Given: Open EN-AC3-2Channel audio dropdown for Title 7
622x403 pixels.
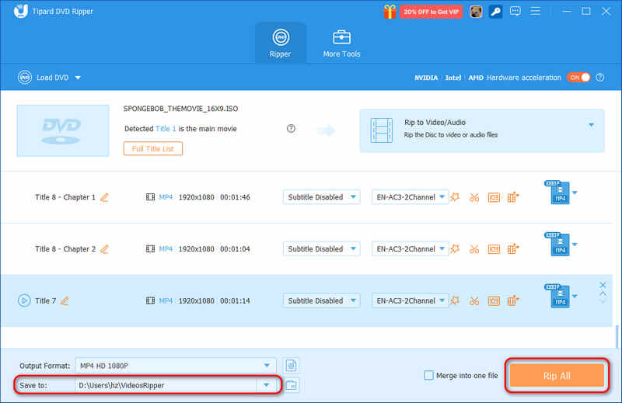Looking at the screenshot, I should click(x=410, y=301).
